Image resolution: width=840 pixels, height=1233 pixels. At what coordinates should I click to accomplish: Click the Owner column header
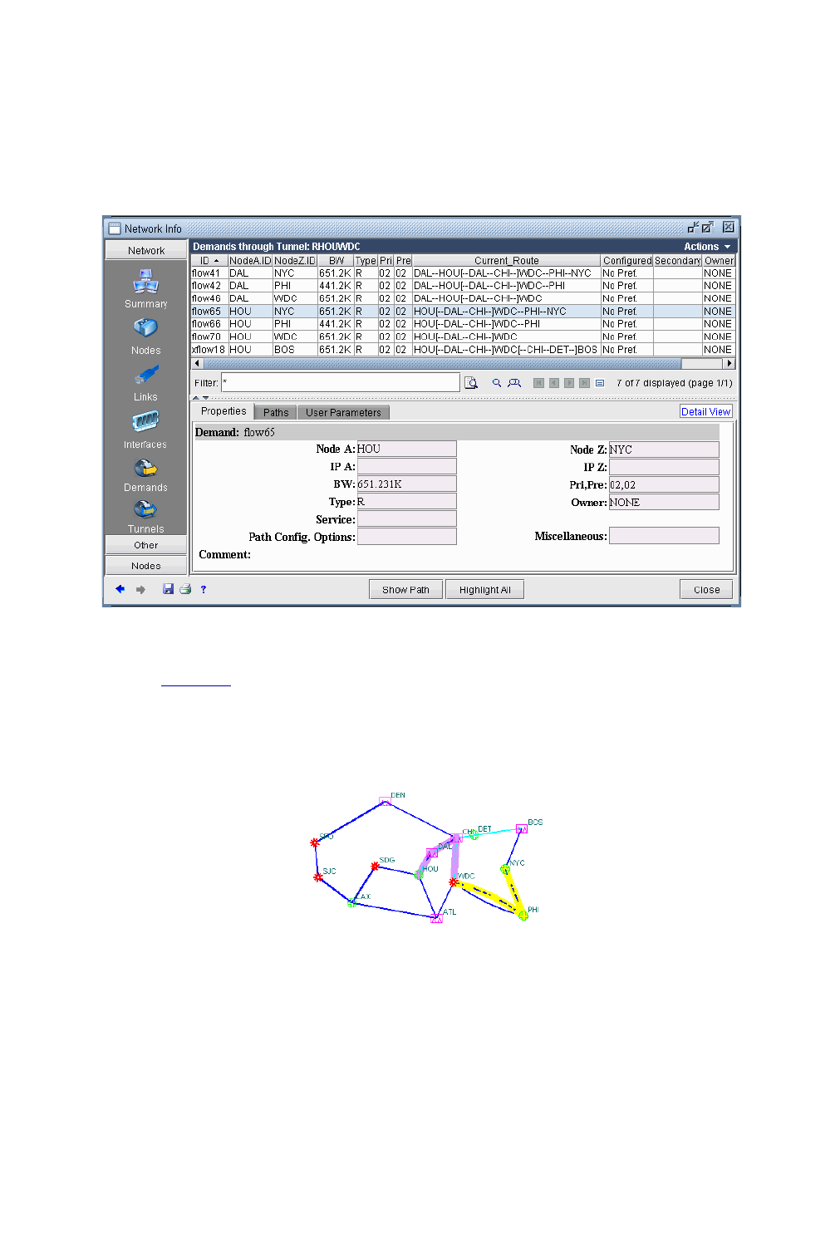pyautogui.click(x=719, y=261)
